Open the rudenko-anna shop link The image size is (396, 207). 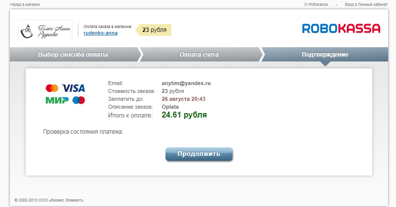[100, 33]
